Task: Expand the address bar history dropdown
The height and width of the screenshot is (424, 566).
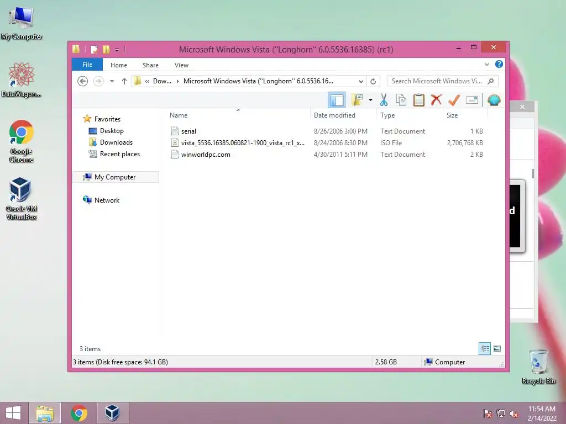Action: click(x=361, y=82)
